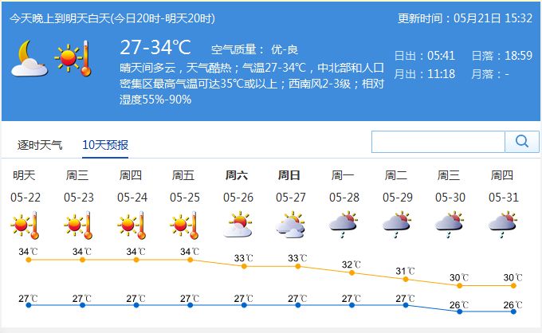Select the 05-24 hot weather icon
Screen dimensions: 542x333
point(132,225)
